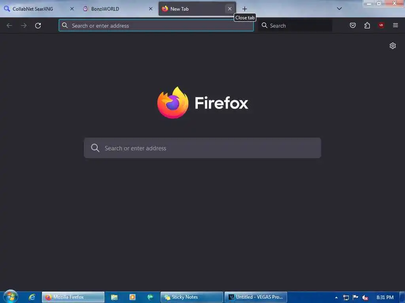Click the magnifier in center search box

(95, 148)
